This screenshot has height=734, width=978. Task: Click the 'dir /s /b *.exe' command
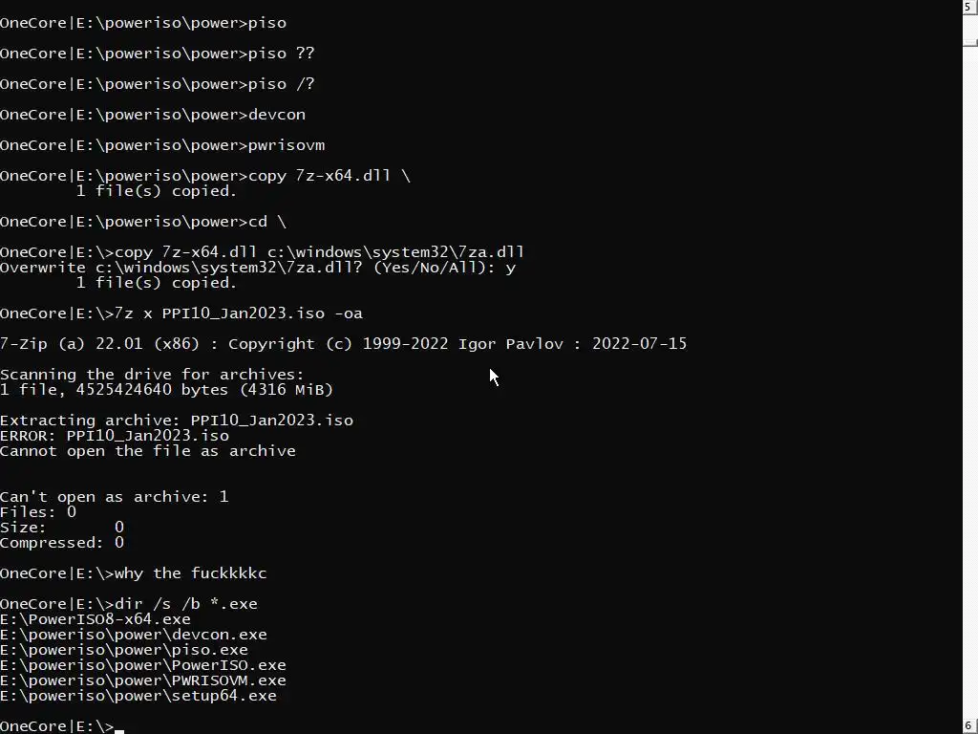tap(186, 604)
